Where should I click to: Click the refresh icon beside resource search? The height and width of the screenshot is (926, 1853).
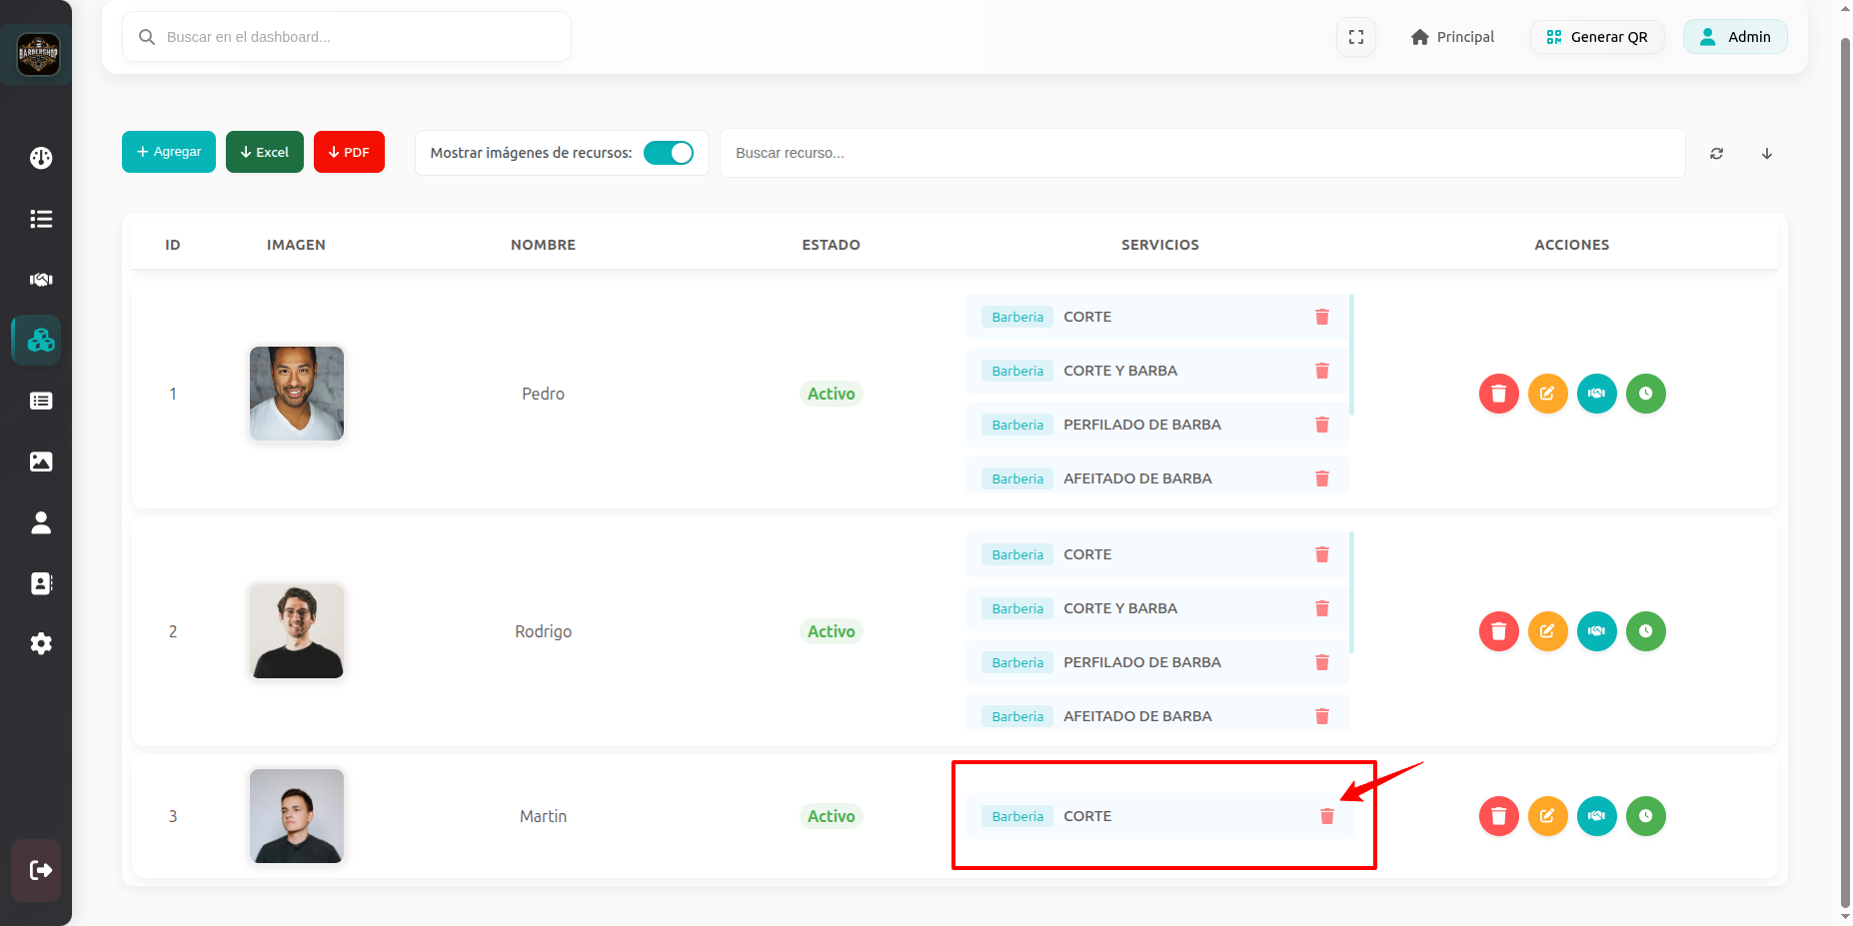click(x=1716, y=154)
